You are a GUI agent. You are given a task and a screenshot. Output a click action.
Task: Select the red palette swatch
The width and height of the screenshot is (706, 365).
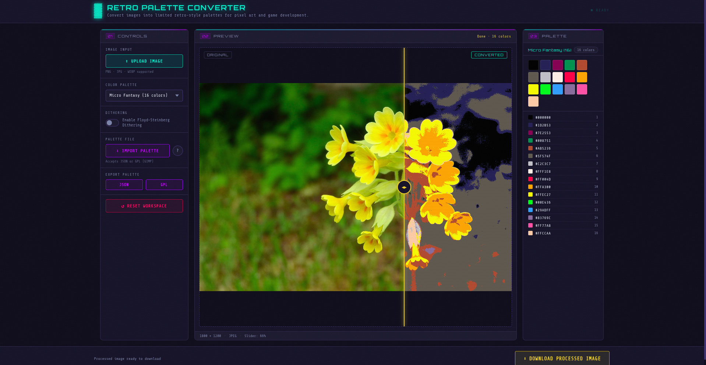[570, 77]
